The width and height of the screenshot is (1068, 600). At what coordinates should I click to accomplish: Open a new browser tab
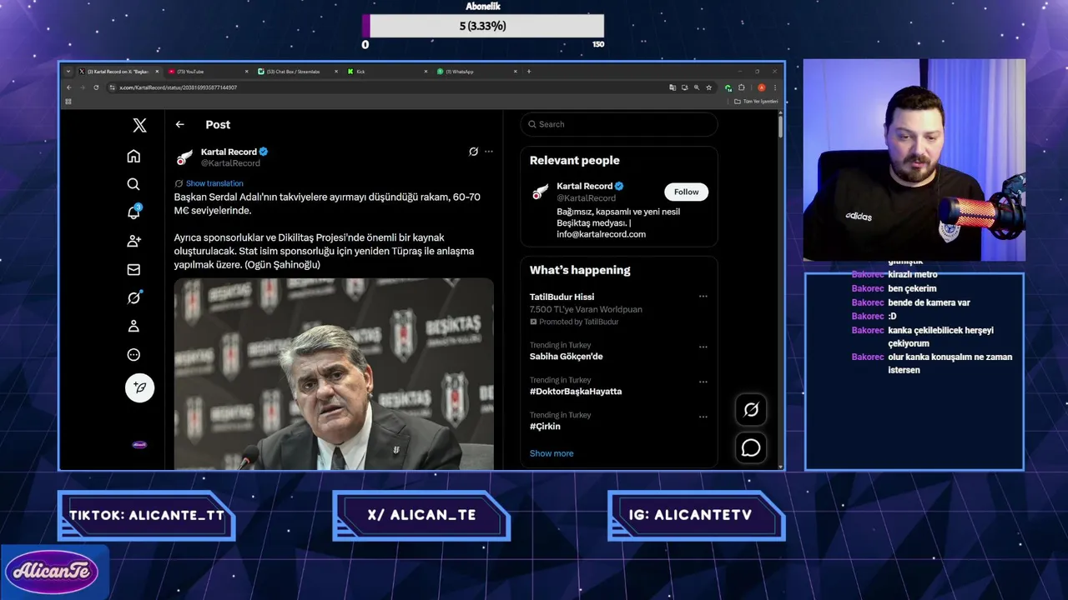click(x=529, y=72)
